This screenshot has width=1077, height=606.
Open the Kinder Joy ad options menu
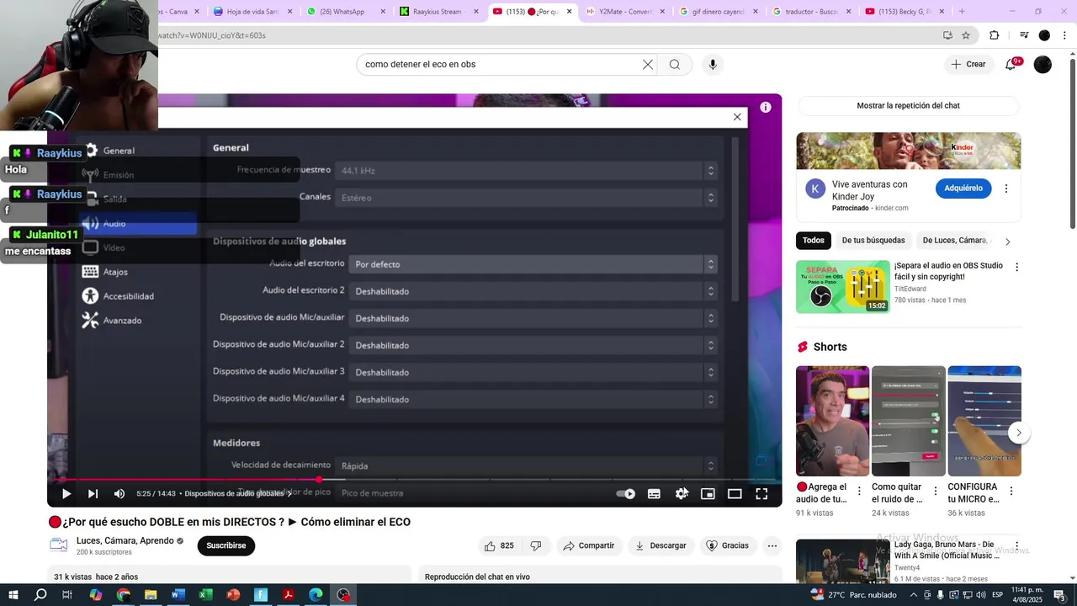coord(1005,189)
